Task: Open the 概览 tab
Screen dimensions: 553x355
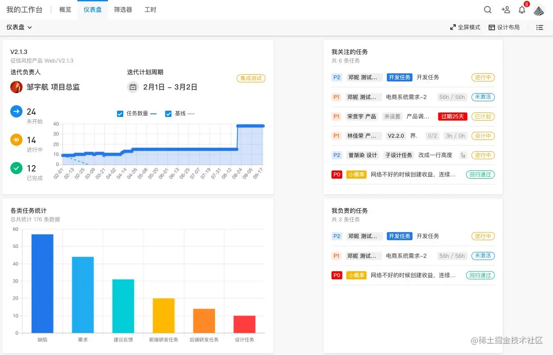Action: click(65, 10)
